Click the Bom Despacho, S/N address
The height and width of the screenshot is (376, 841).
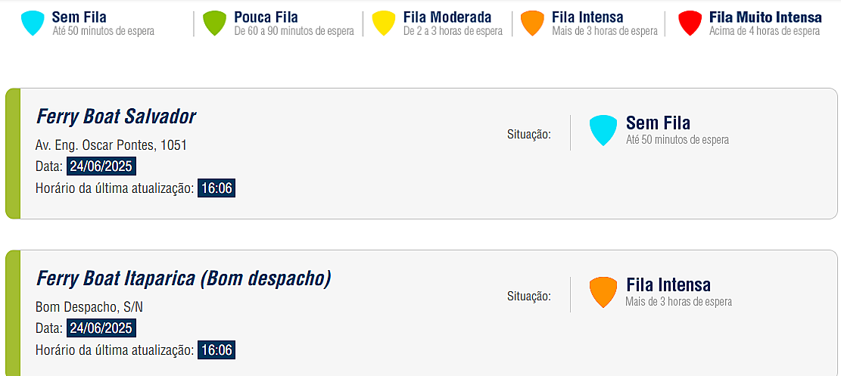click(x=89, y=307)
